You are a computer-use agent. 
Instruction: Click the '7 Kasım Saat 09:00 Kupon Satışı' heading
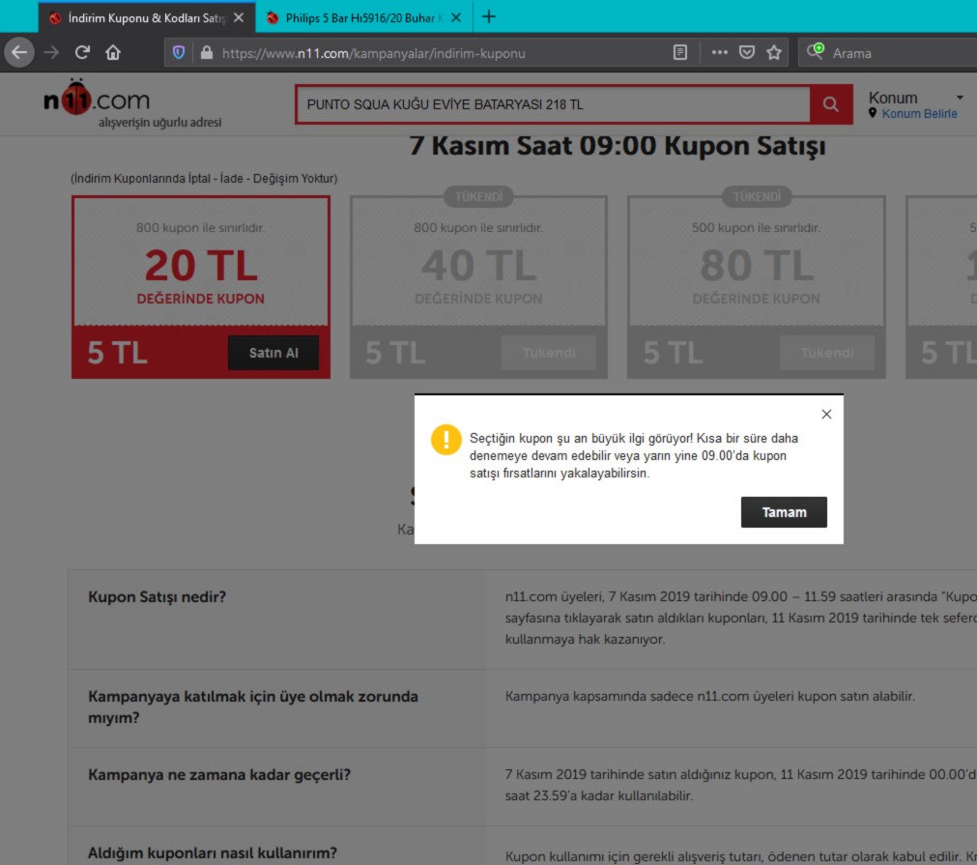618,146
